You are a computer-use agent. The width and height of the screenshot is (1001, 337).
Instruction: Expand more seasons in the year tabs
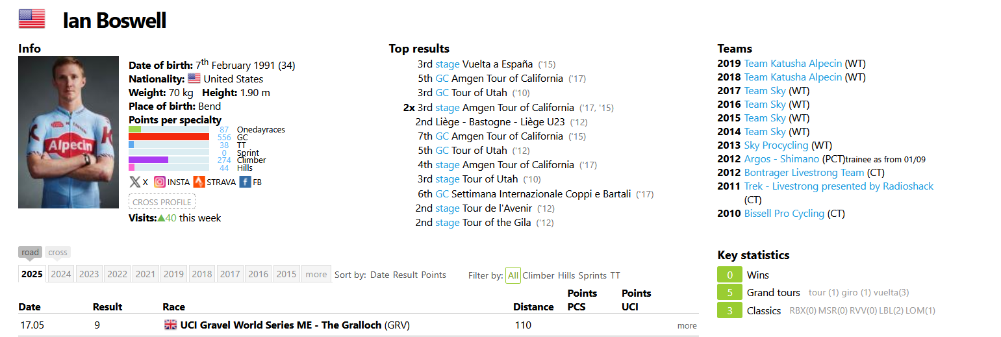[x=316, y=274]
